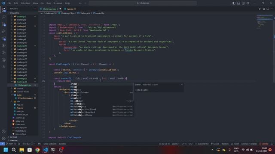The width and height of the screenshot is (275, 154).
Task: Open taskbar Search magnifier
Action: 14,150
